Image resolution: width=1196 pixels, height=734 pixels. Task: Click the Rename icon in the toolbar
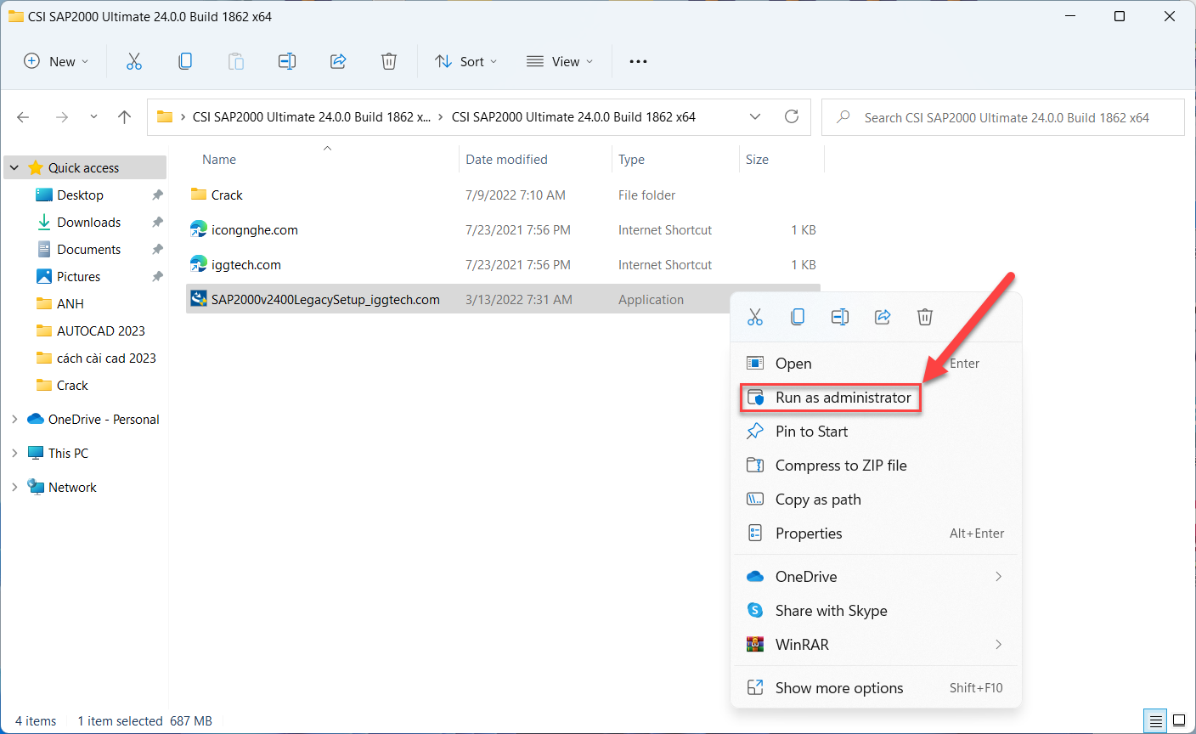pos(287,61)
